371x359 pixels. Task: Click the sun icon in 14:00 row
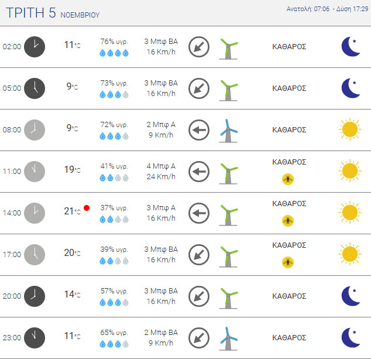tap(350, 213)
